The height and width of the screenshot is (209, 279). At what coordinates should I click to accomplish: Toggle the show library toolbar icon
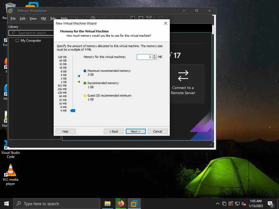click(133, 18)
